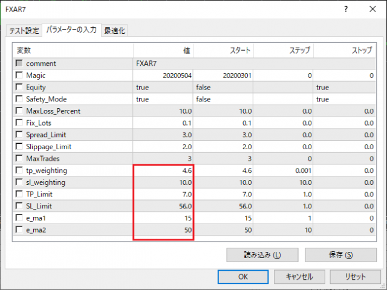Viewport: 387px width, 290px height.
Task: Click the 読み込み (L) load button
Action: click(262, 255)
